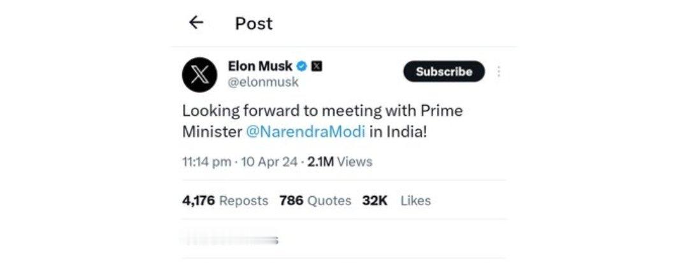Open the X logo profile picture
The height and width of the screenshot is (263, 688).
coord(199,75)
